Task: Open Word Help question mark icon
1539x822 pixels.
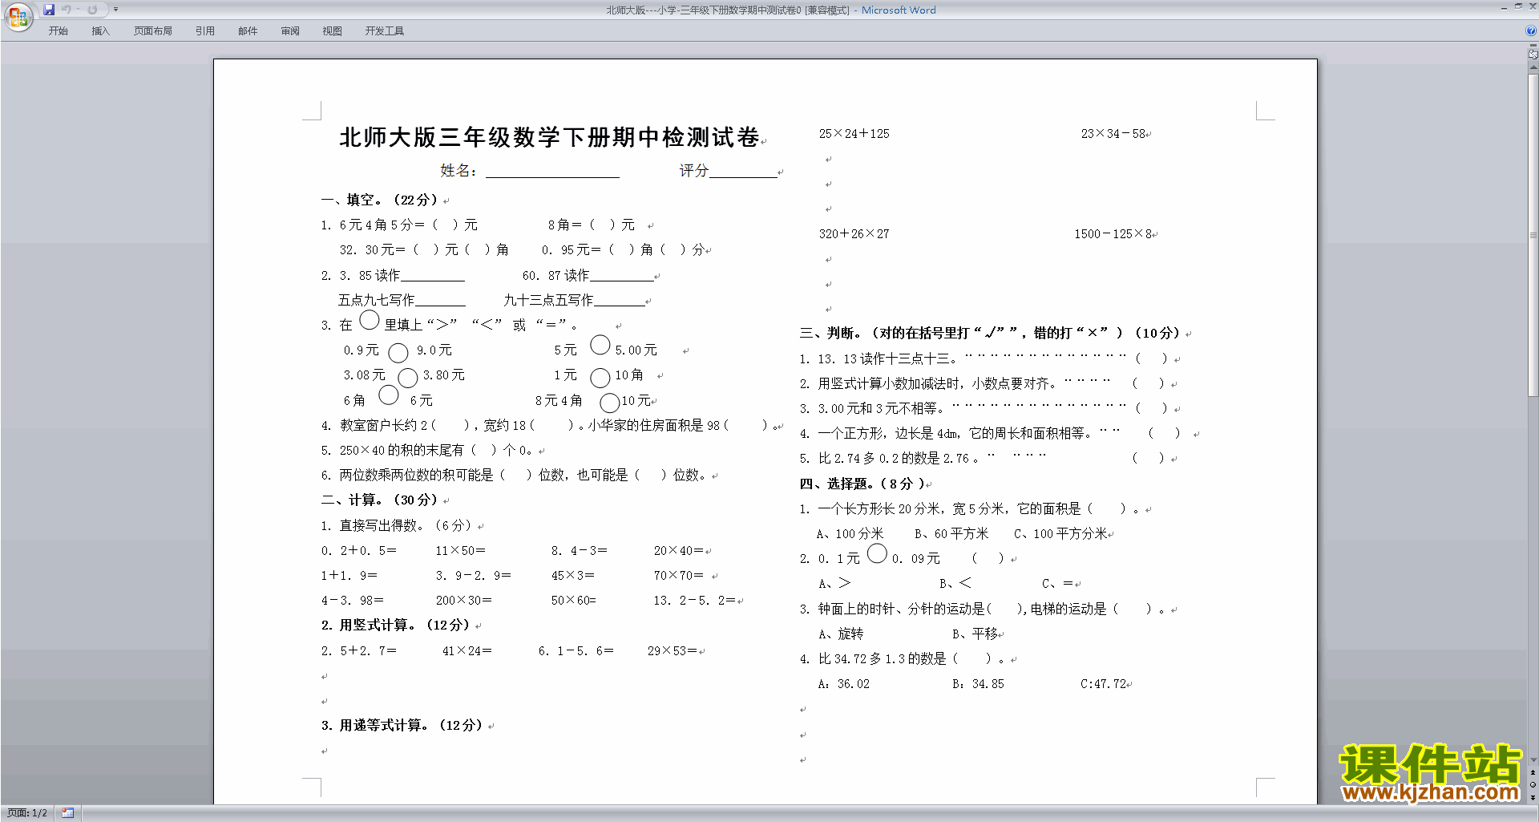Action: 1531,31
